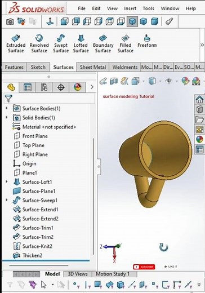Open the Appearances color ball task pane icon
Screen dimensions: 205x293
pos(199,139)
